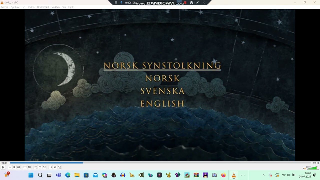The width and height of the screenshot is (320, 180).
Task: Open the Spill av menu
Action: tap(15, 7)
